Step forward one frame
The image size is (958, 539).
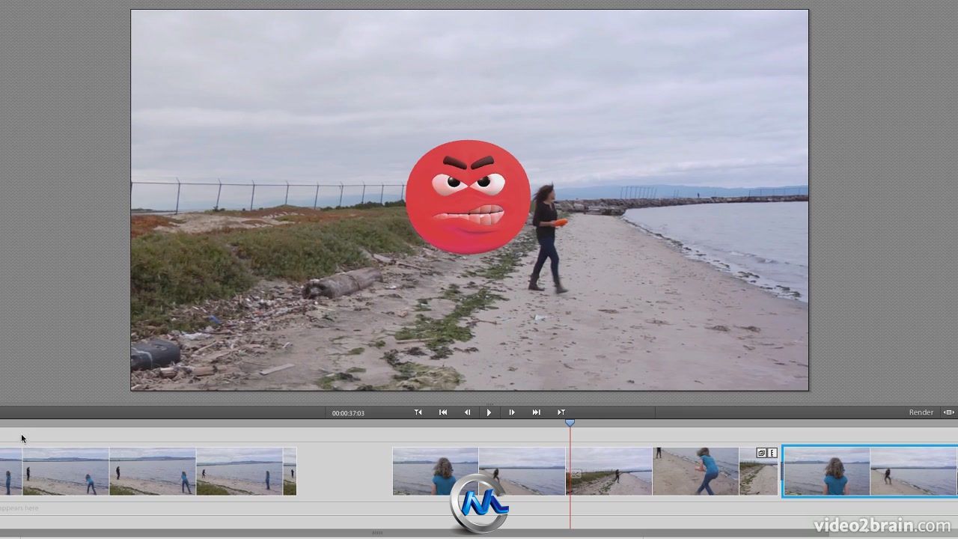512,412
